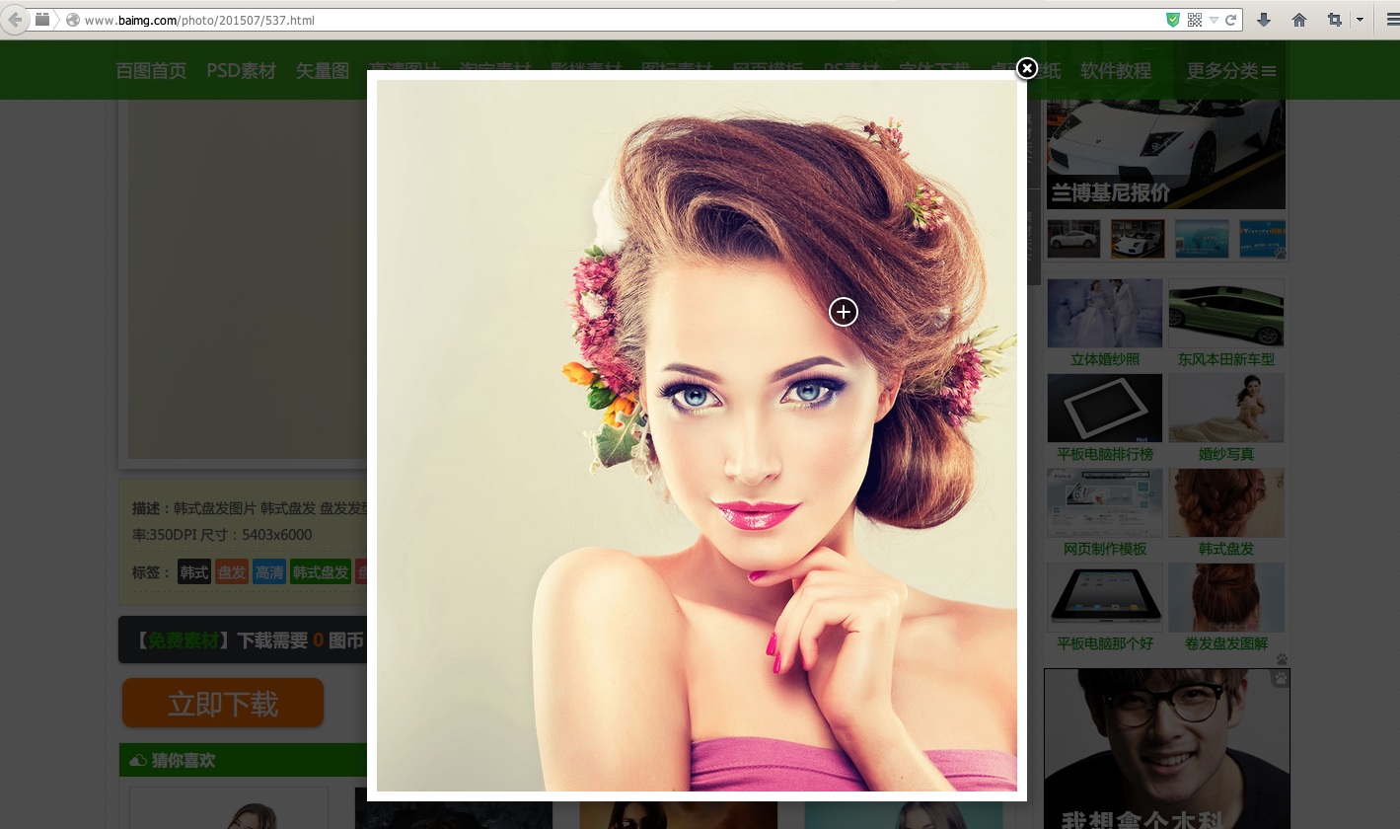Click the green car thumbnail image

pyautogui.click(x=1226, y=313)
